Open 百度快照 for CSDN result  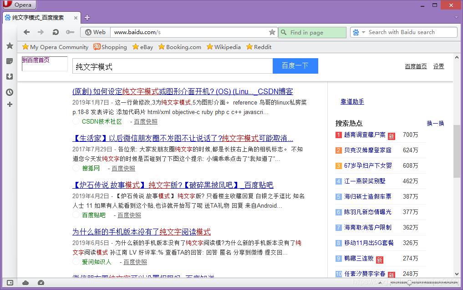(146, 121)
